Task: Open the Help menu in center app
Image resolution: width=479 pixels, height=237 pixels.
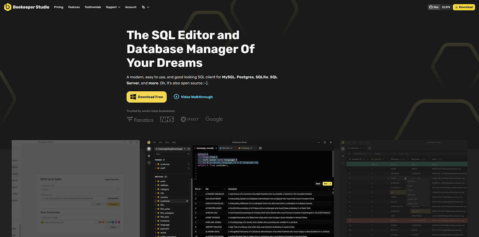Action: 174,142
